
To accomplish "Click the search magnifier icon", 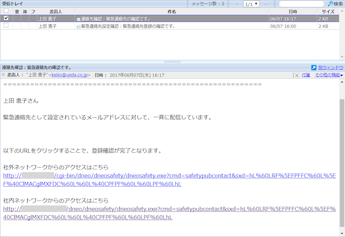I will [330, 4].
